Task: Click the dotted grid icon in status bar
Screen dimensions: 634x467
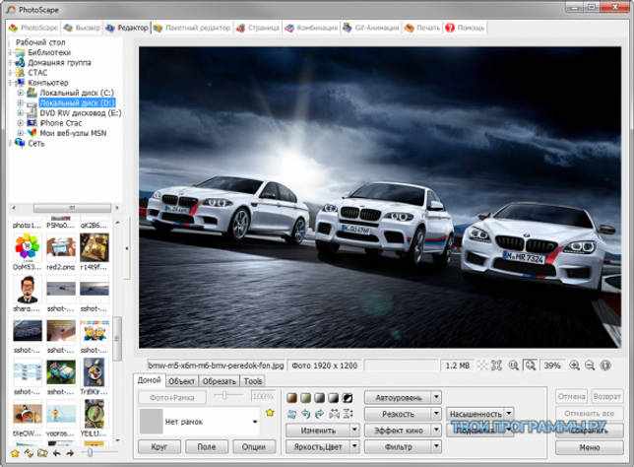Action: [482, 366]
